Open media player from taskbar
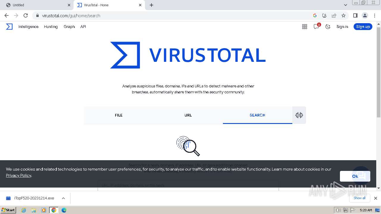The height and width of the screenshot is (214, 381). coord(44,210)
